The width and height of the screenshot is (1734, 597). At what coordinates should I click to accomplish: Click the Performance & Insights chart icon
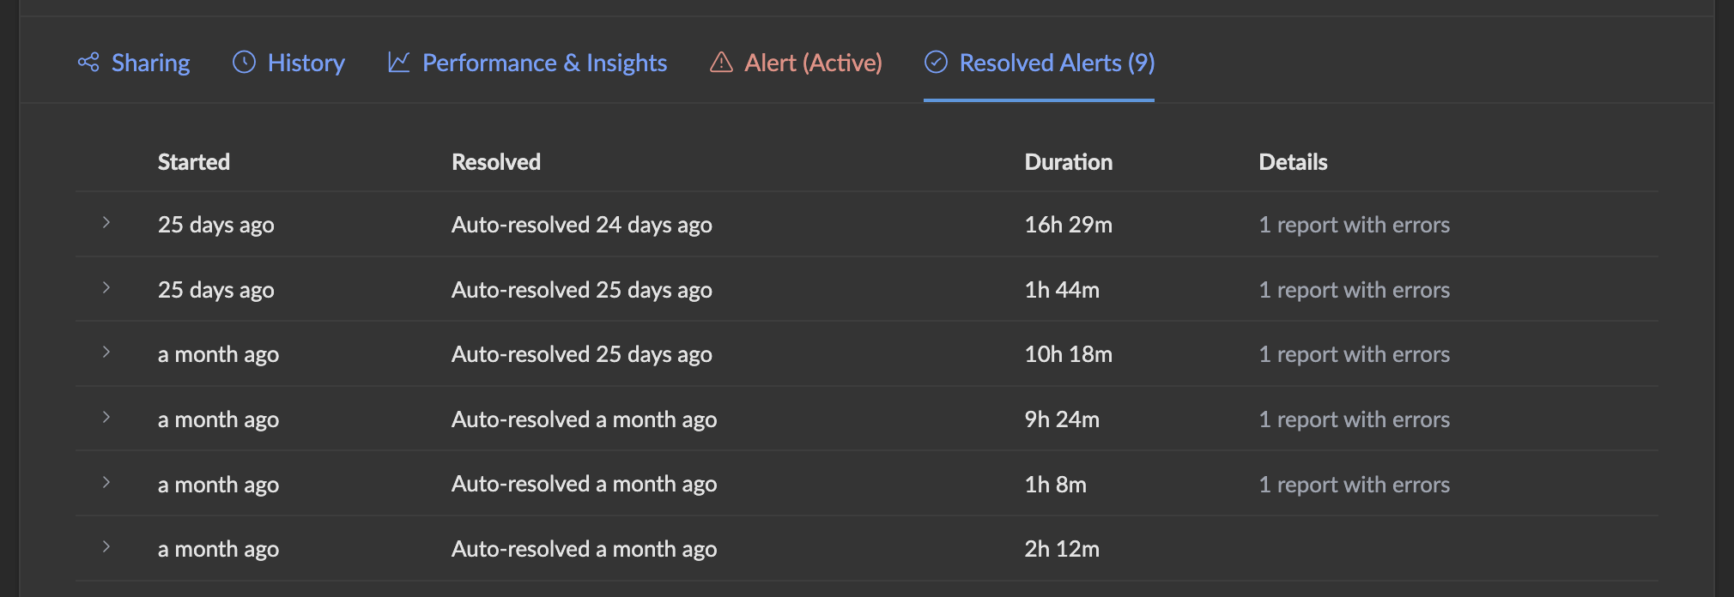point(399,62)
